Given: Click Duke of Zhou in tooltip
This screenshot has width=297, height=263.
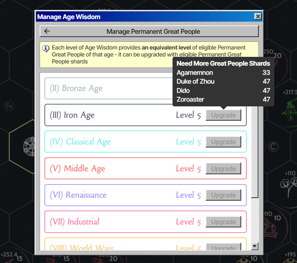Looking at the screenshot, I should tap(195, 81).
